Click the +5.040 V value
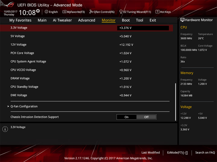217x162 pixels. click(x=125, y=36)
